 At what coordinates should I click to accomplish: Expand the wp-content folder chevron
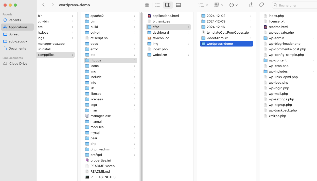[313, 60]
